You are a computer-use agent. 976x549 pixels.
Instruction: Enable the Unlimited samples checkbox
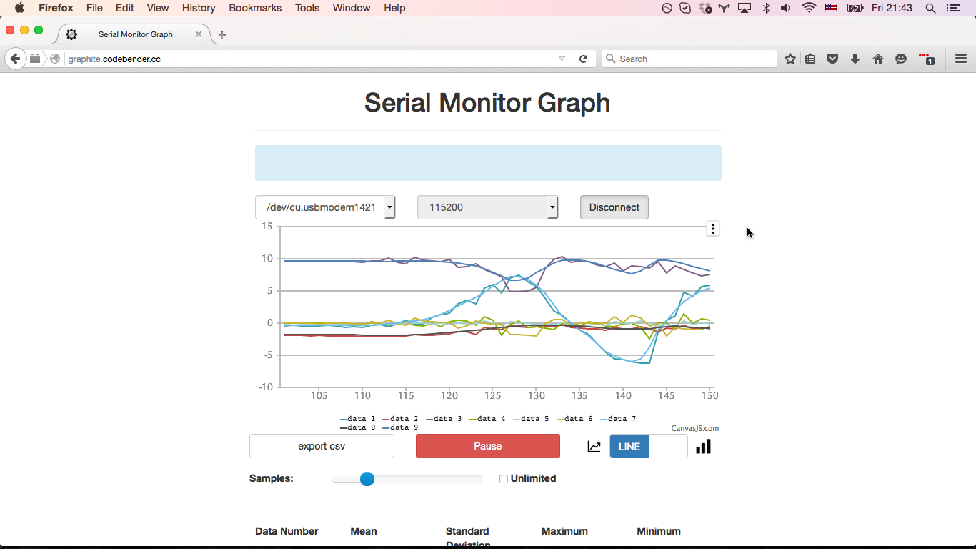click(503, 478)
